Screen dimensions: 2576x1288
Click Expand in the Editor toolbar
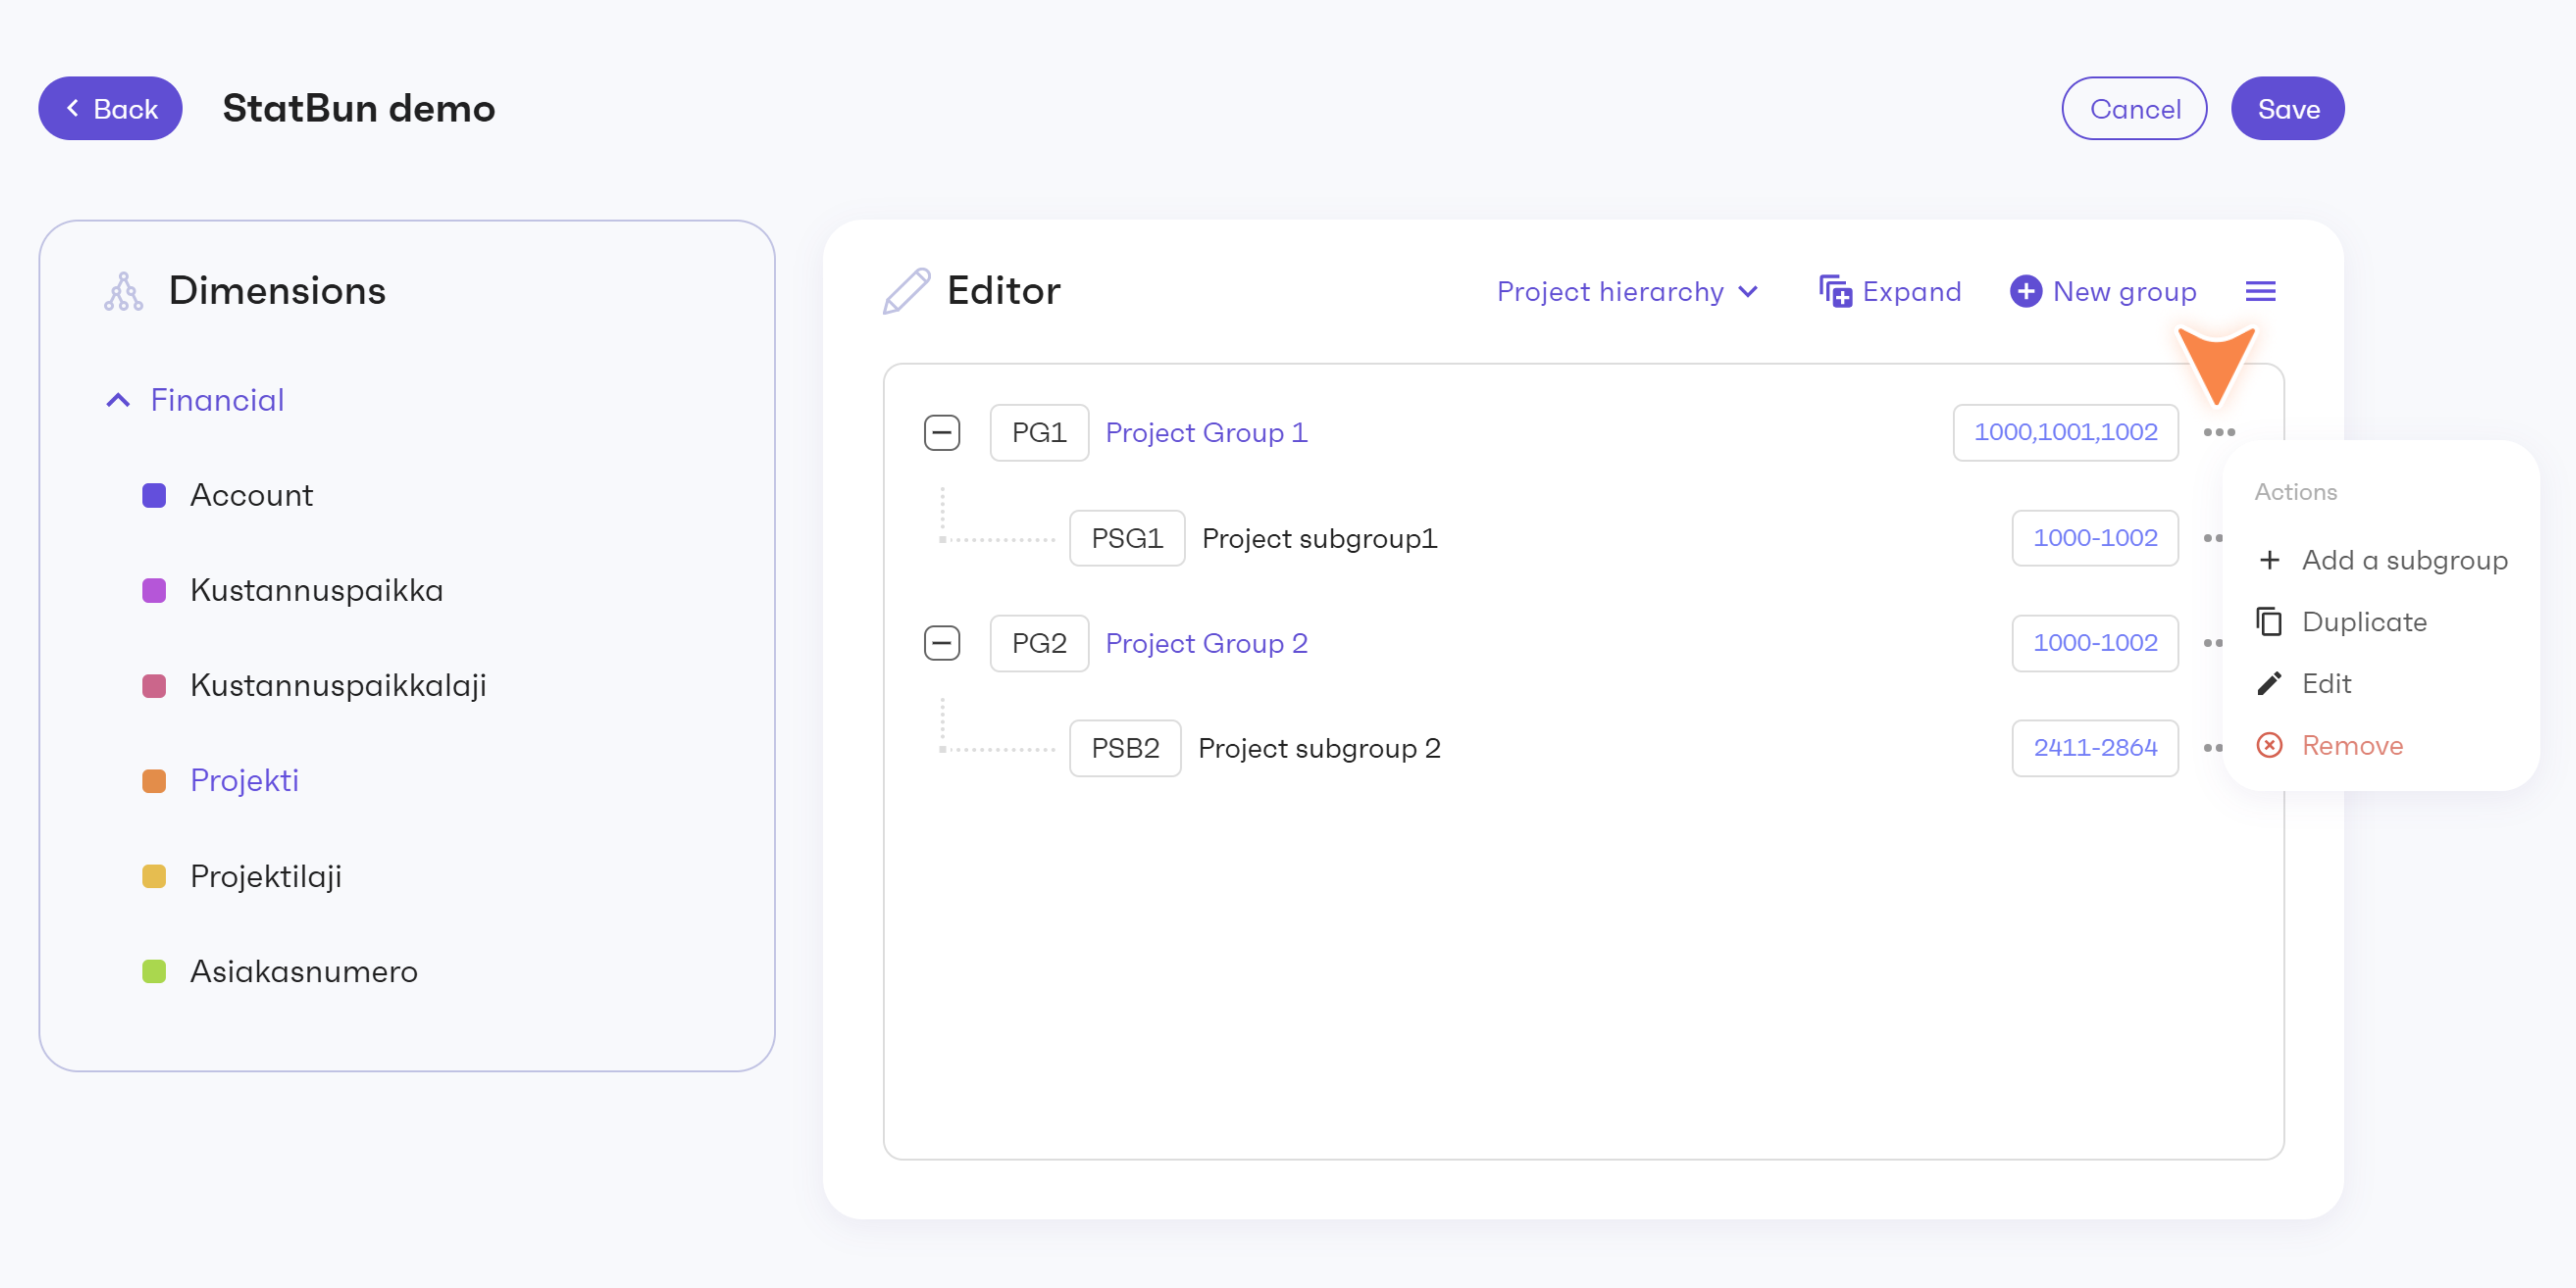click(1890, 291)
